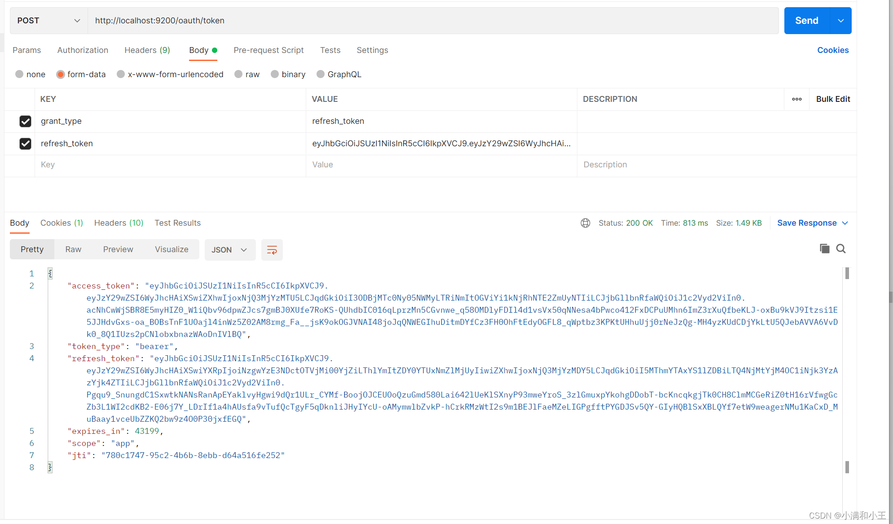Image resolution: width=893 pixels, height=524 pixels.
Task: Switch to the Authorization tab
Action: 83,50
